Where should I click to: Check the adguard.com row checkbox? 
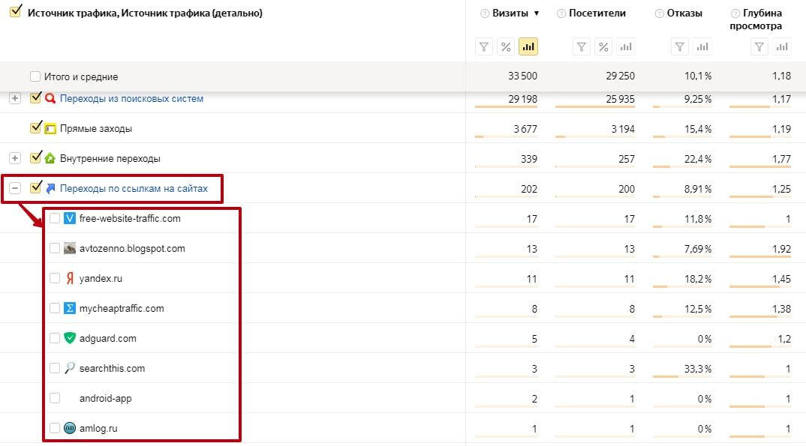point(55,338)
